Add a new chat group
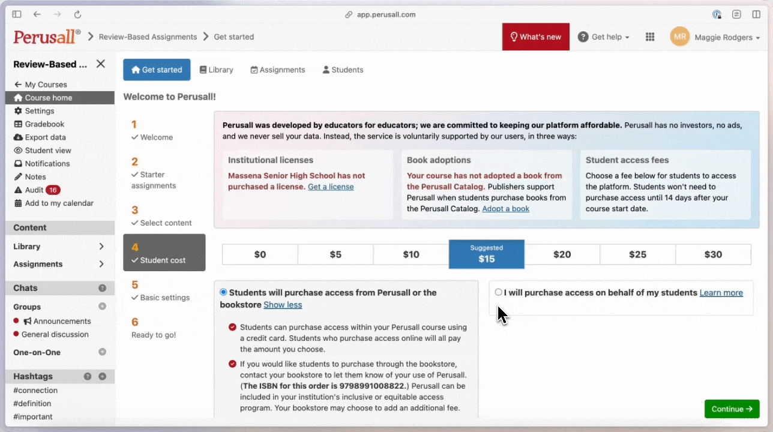 tap(102, 307)
